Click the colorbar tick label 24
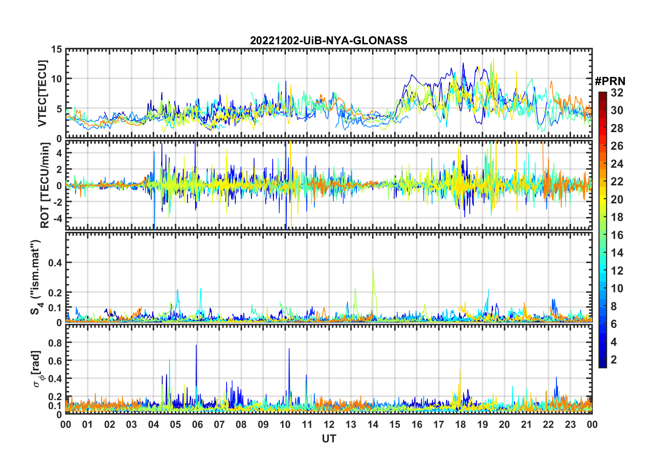Viewport: 658px width, 460px height. point(617,164)
